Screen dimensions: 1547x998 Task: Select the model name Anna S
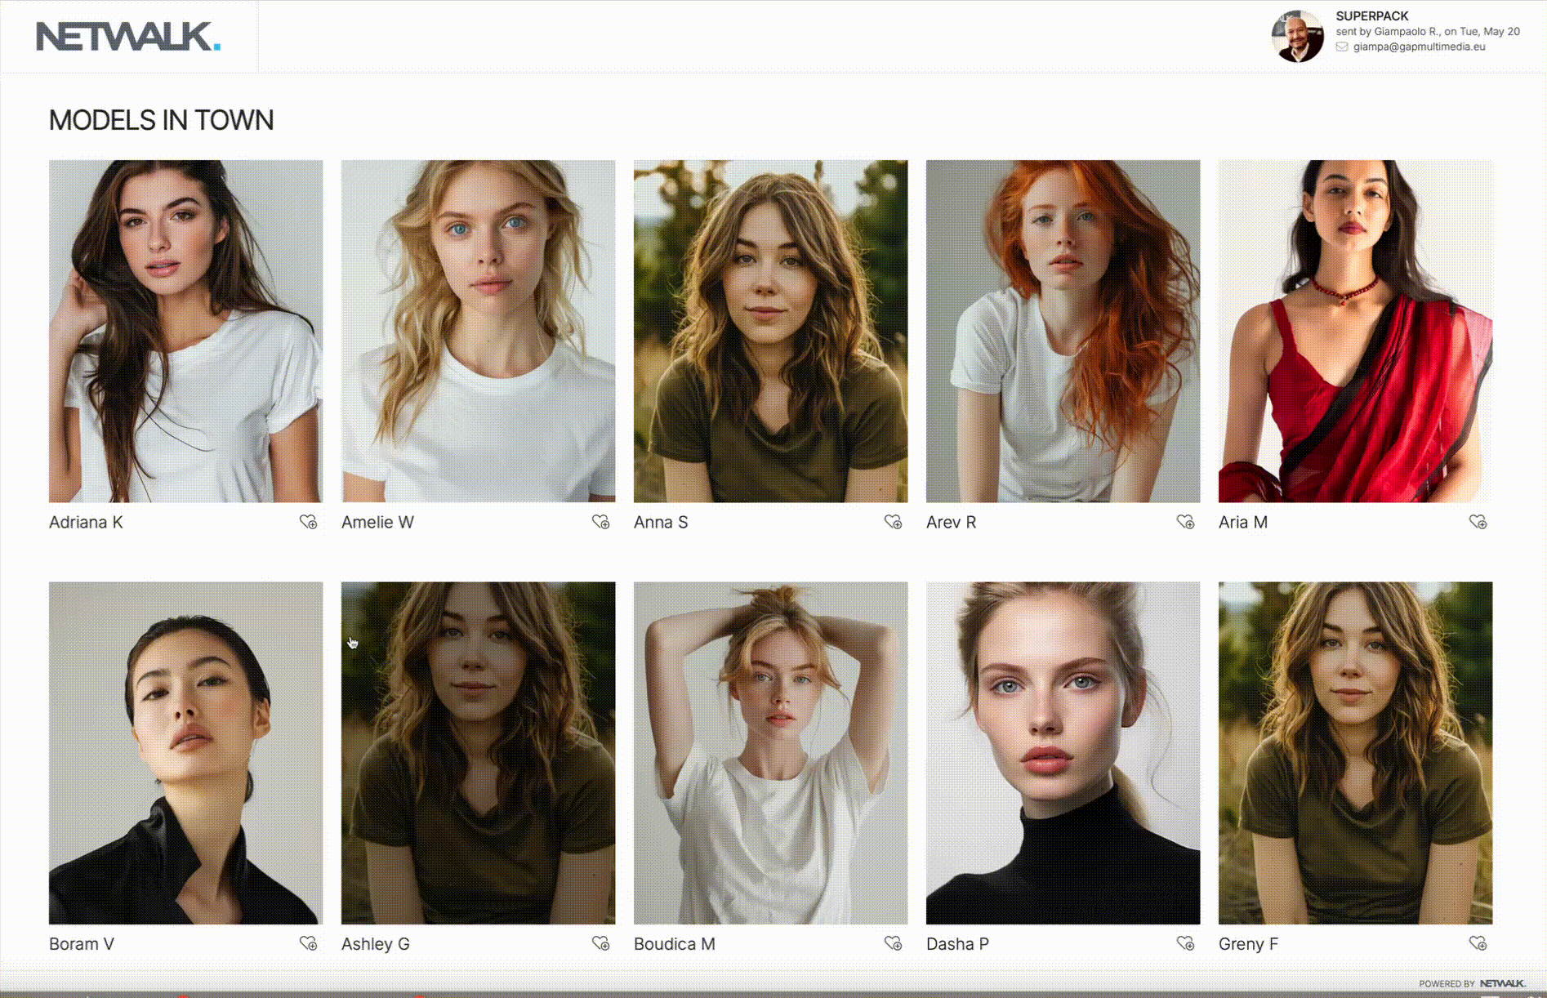(x=660, y=522)
